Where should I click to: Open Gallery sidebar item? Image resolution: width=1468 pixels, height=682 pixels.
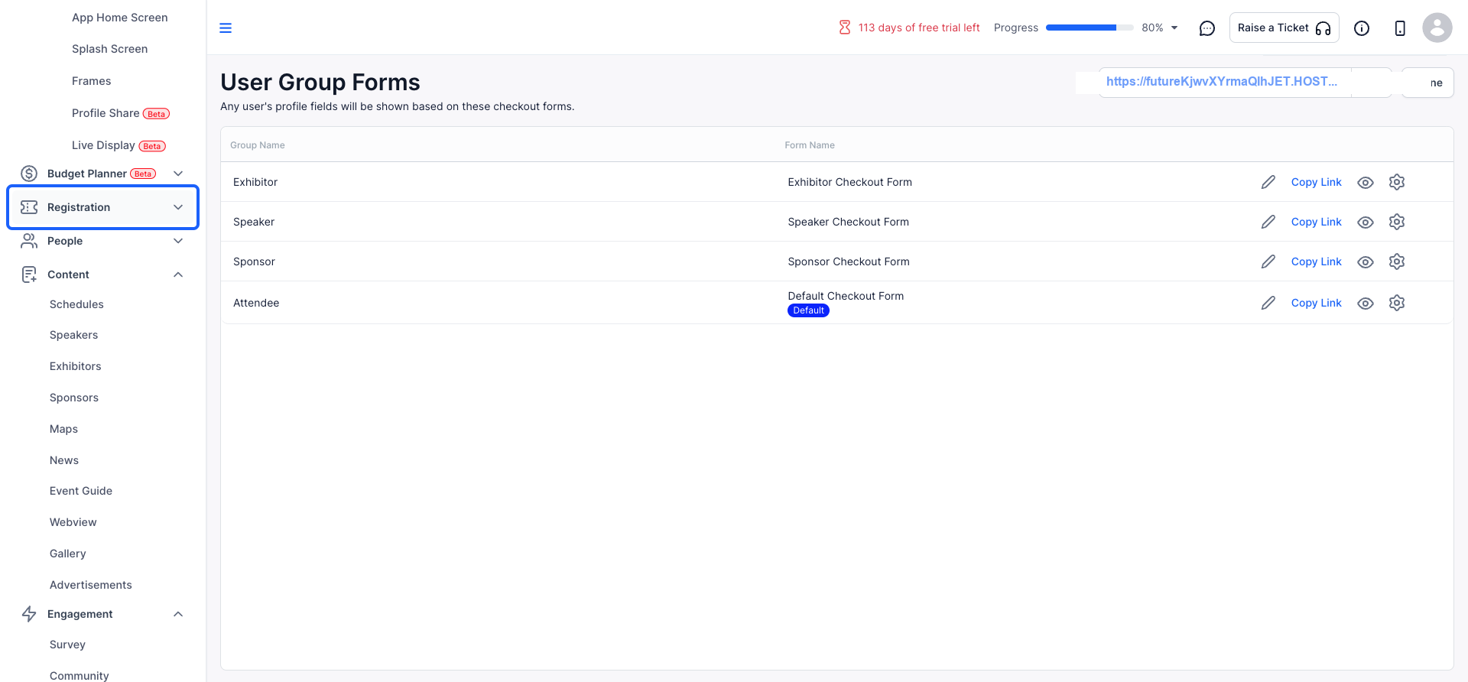tap(68, 554)
